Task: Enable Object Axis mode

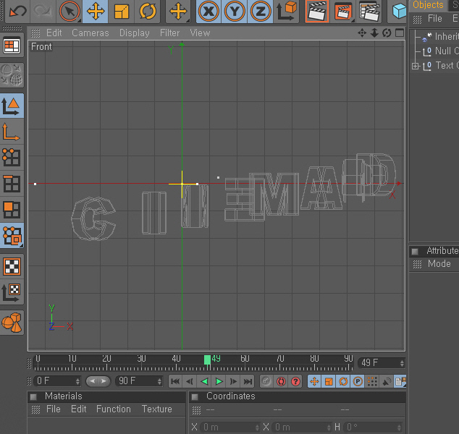Action: click(12, 132)
